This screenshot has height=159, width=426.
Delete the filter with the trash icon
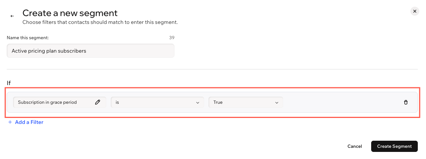point(405,102)
